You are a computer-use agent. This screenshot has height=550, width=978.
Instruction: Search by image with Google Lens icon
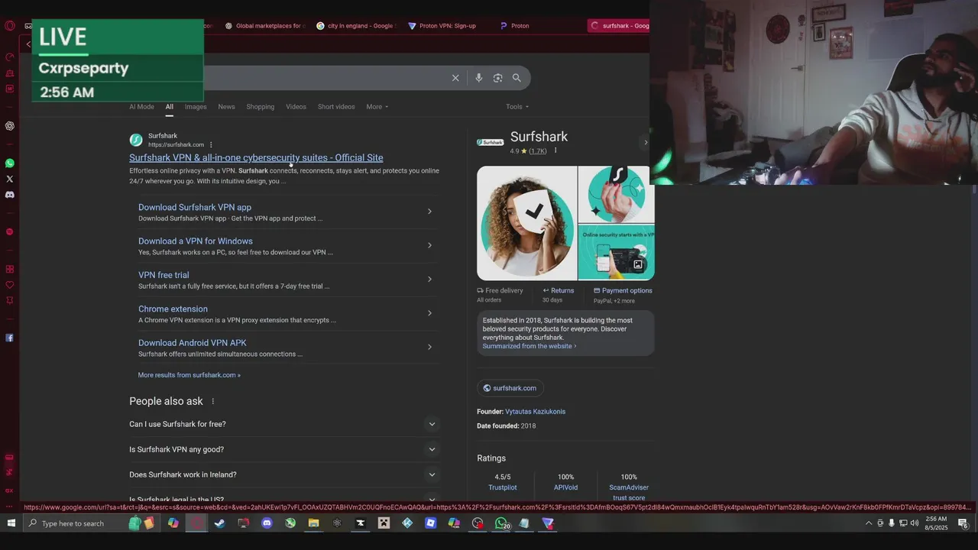(x=498, y=78)
